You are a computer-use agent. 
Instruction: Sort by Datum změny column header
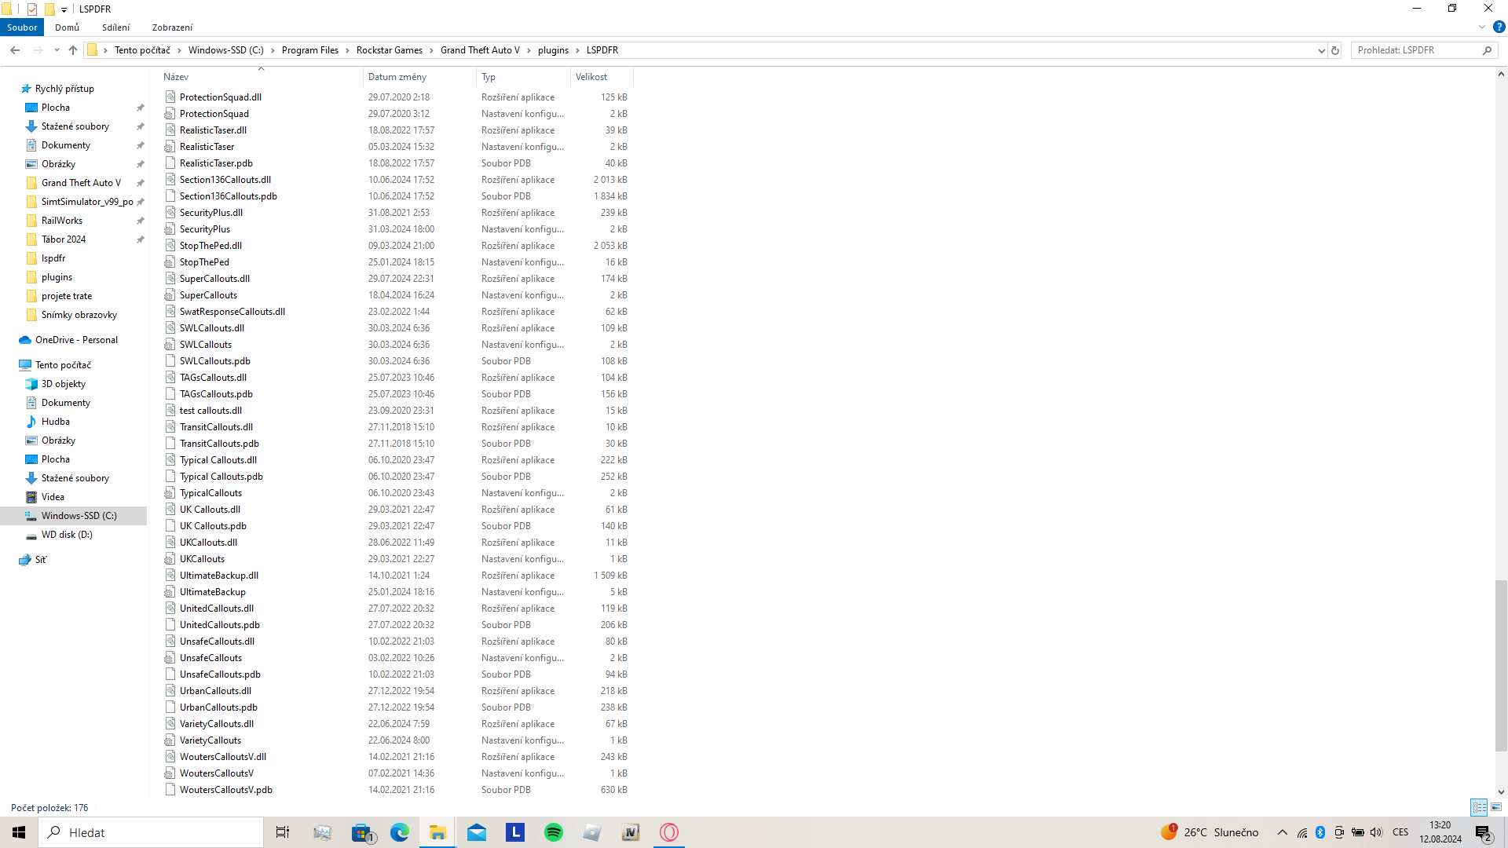[397, 77]
